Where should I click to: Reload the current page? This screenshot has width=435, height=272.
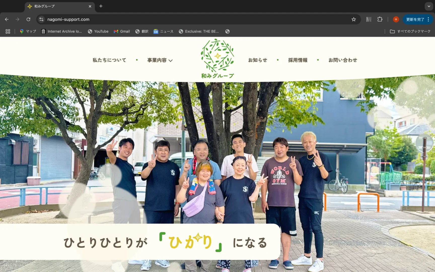(28, 19)
